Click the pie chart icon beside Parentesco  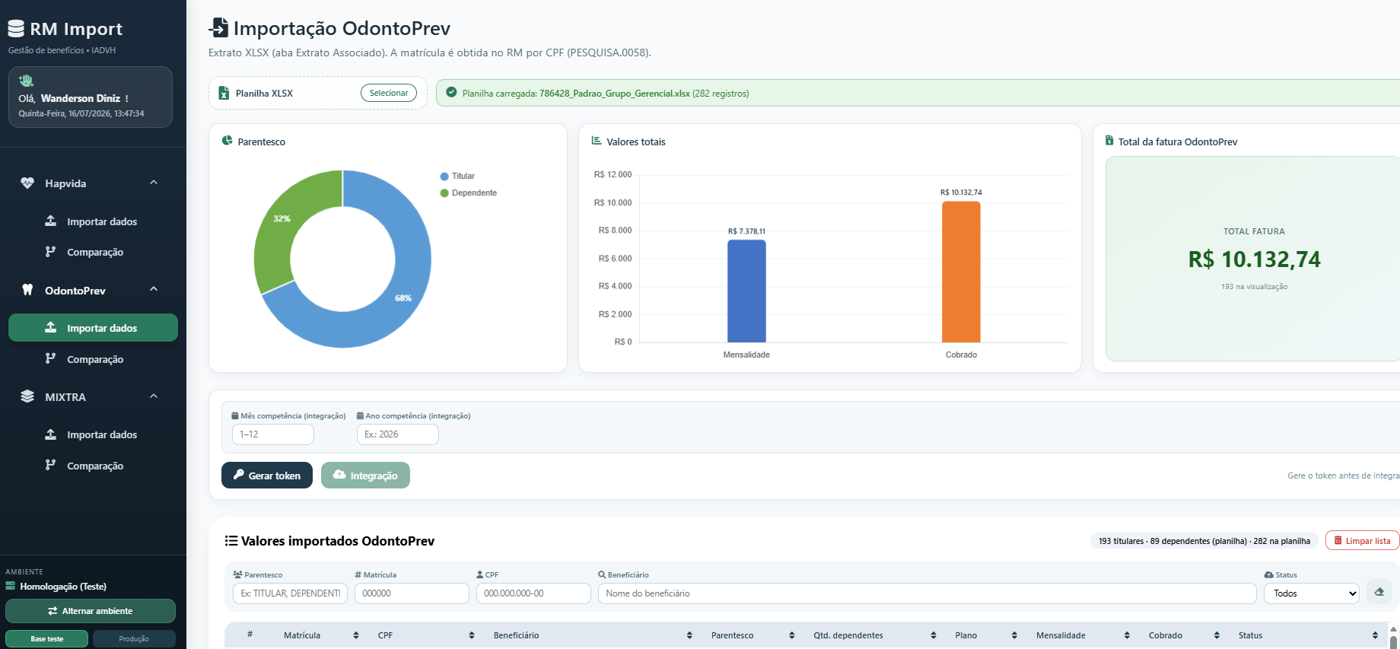point(227,141)
